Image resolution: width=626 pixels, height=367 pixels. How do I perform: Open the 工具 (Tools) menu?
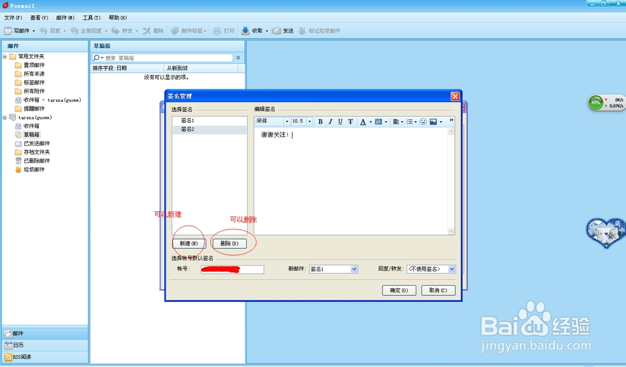point(91,18)
